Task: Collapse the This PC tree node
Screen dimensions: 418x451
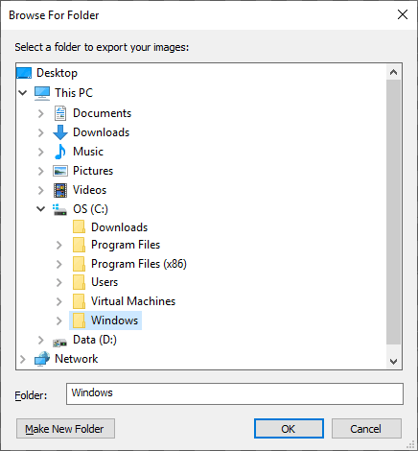Action: (x=23, y=93)
